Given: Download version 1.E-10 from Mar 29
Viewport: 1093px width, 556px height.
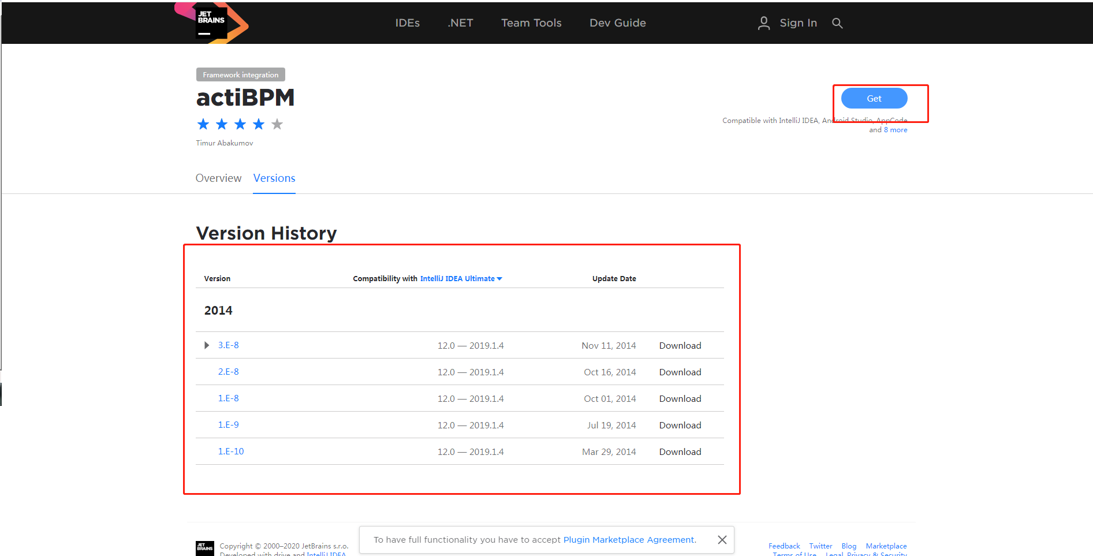Looking at the screenshot, I should 680,452.
